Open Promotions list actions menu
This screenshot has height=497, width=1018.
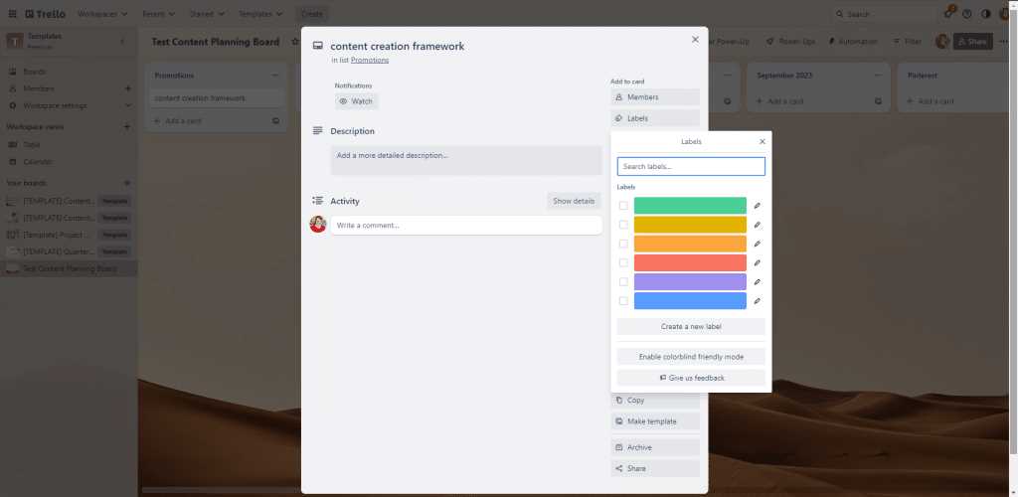[x=275, y=76]
